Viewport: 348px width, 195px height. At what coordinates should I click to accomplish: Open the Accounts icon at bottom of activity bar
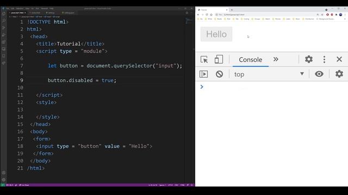4,173
